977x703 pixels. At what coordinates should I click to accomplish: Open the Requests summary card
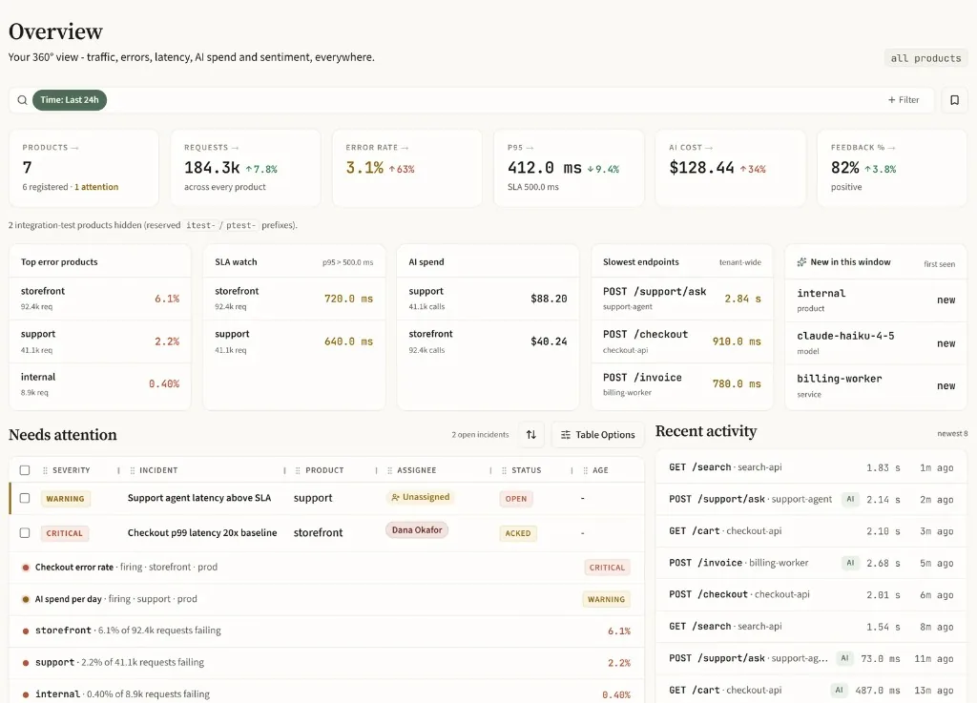click(245, 168)
